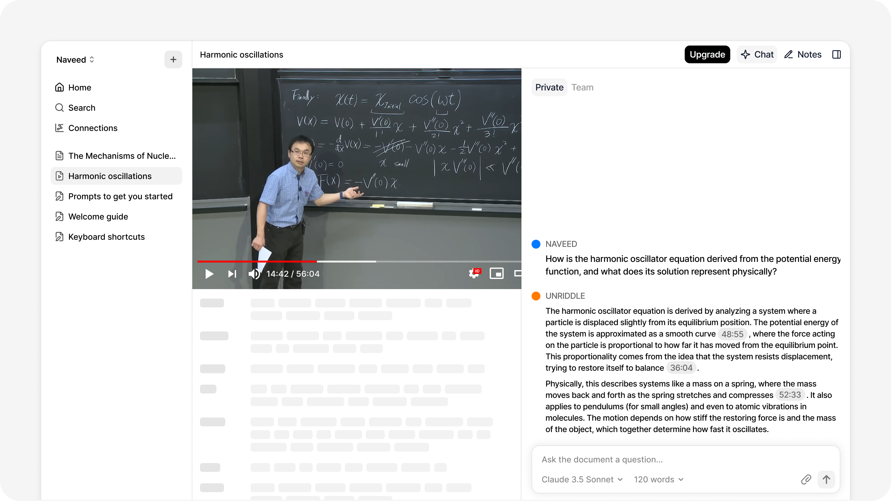Send the question with the arrow button
This screenshot has width=891, height=501.
826,479
